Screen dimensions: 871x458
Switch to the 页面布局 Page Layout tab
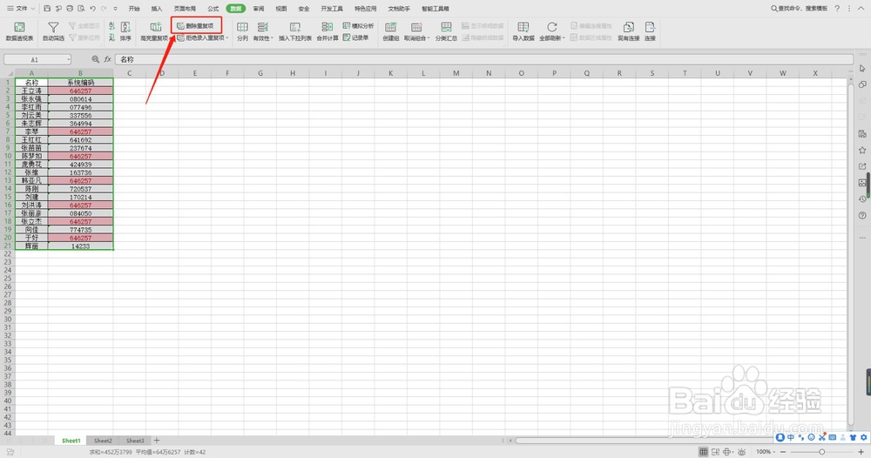[x=185, y=9]
